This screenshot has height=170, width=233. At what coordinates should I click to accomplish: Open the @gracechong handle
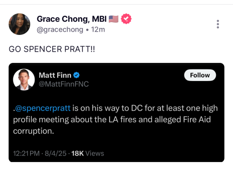click(60, 29)
